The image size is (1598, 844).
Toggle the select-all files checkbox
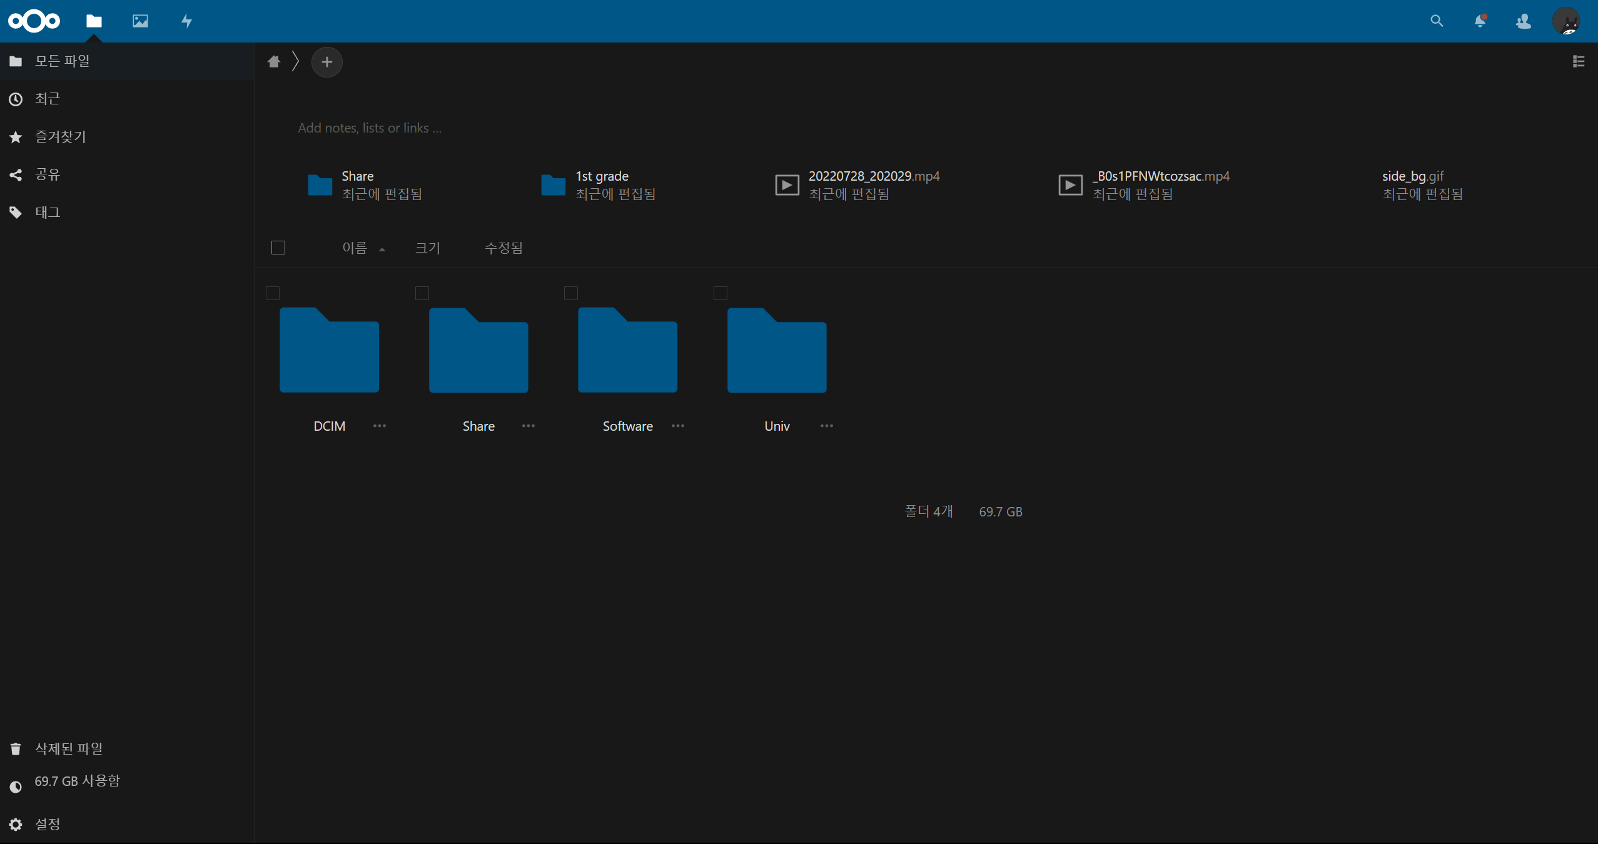click(x=278, y=248)
